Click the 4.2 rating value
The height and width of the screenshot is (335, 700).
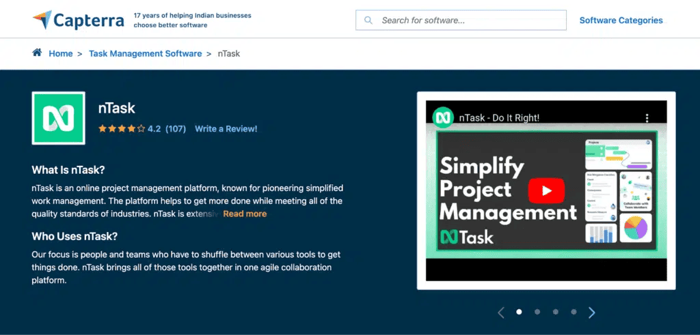tap(154, 129)
